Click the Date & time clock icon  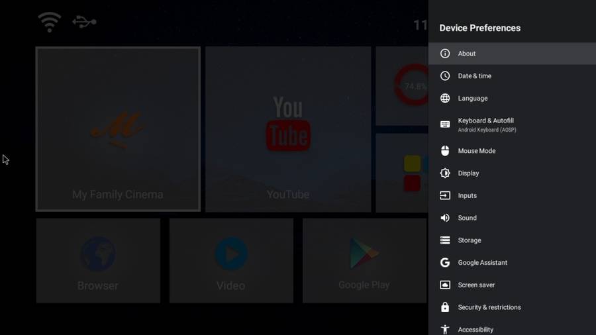445,76
